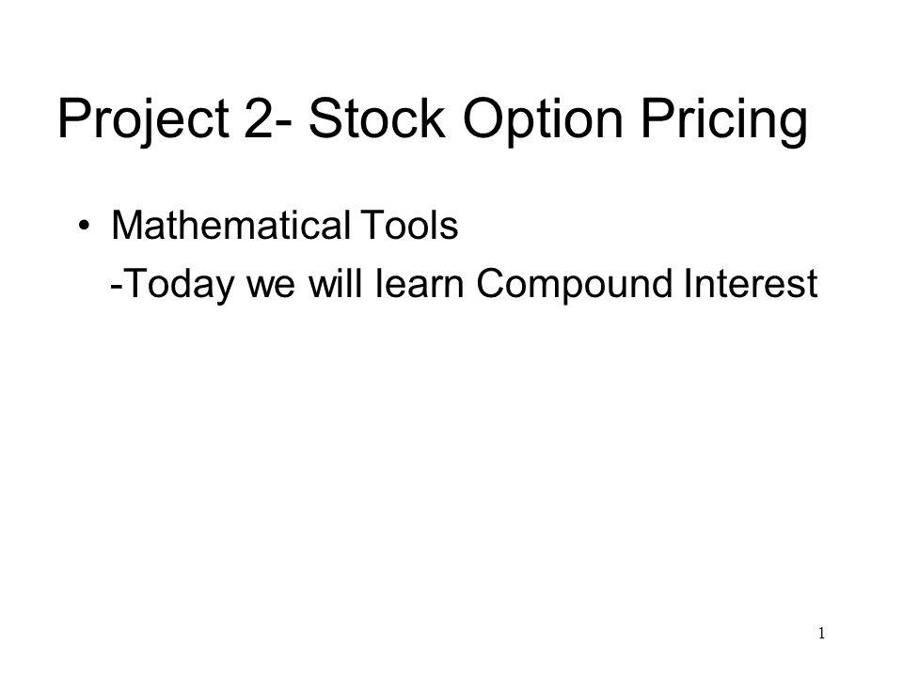
Task: Click the word "will" in the sub-line
Action: pyautogui.click(x=336, y=283)
